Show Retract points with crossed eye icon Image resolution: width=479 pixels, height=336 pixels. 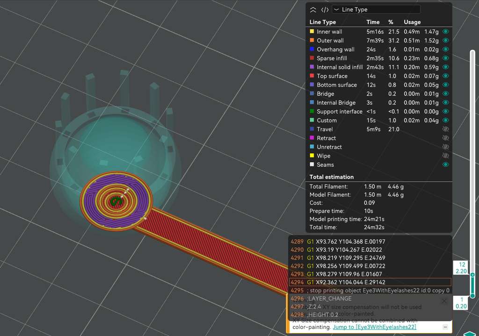coord(445,138)
